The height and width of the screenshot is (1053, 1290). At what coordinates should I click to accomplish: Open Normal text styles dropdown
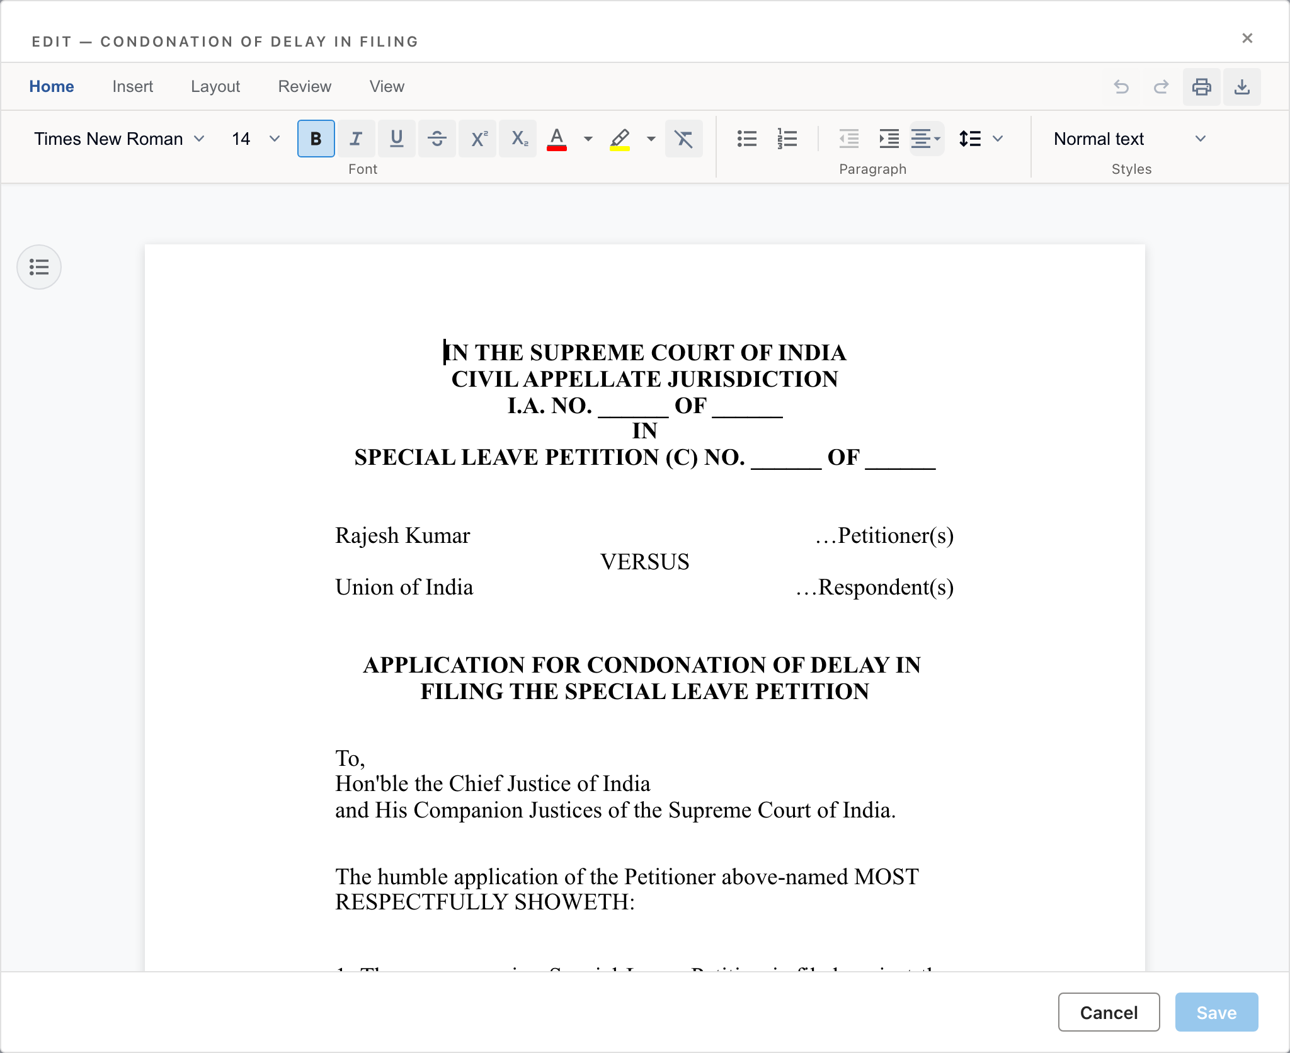pos(1130,139)
